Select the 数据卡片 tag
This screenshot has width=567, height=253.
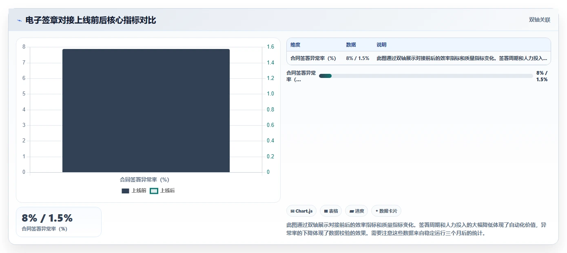[x=386, y=211]
